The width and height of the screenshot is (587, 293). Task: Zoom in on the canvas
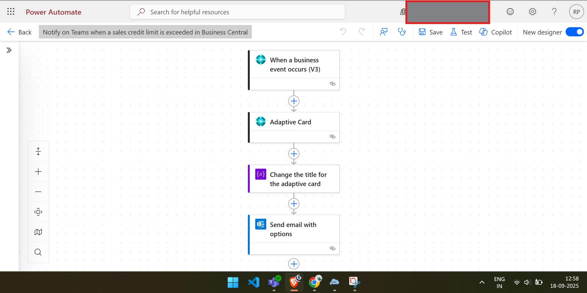pyautogui.click(x=38, y=172)
